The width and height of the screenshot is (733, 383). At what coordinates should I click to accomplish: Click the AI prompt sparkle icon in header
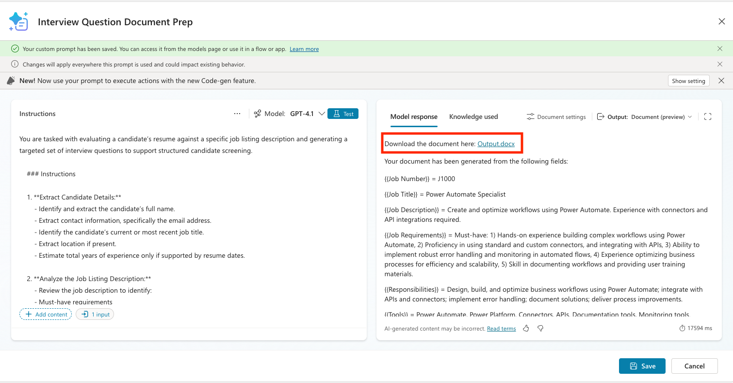[x=18, y=22]
